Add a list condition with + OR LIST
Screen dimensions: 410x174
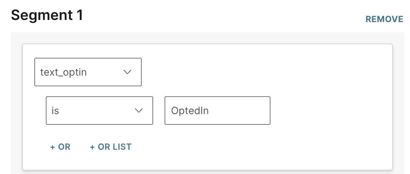(x=111, y=147)
